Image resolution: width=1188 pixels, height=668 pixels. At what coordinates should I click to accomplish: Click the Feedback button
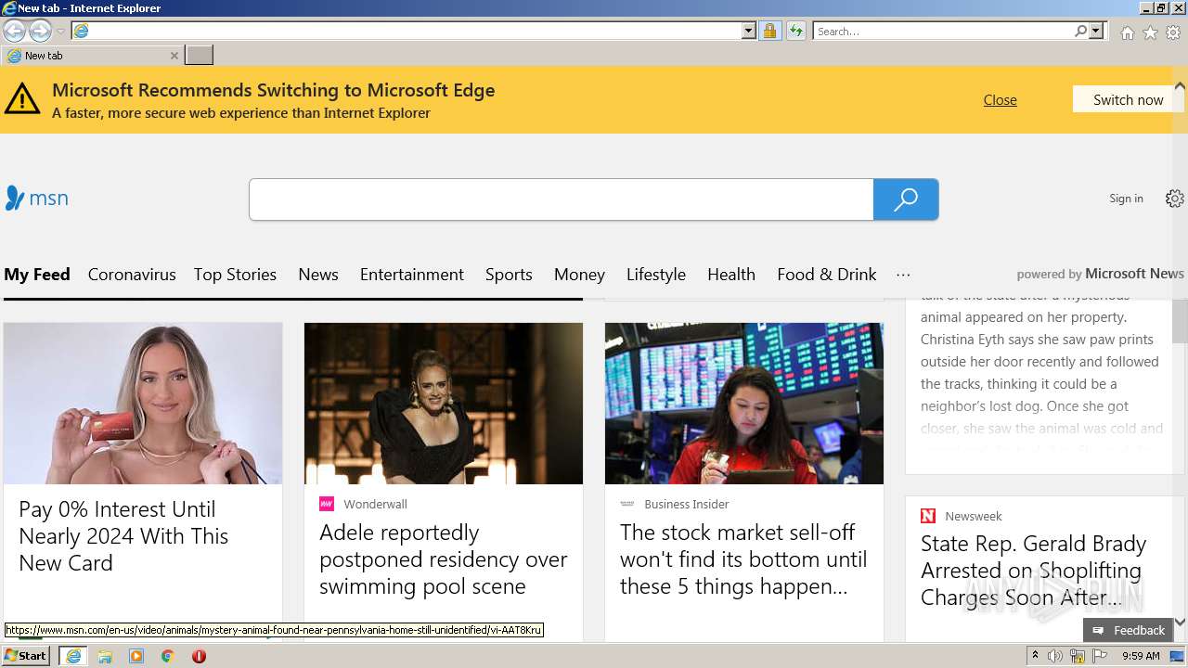tap(1128, 630)
